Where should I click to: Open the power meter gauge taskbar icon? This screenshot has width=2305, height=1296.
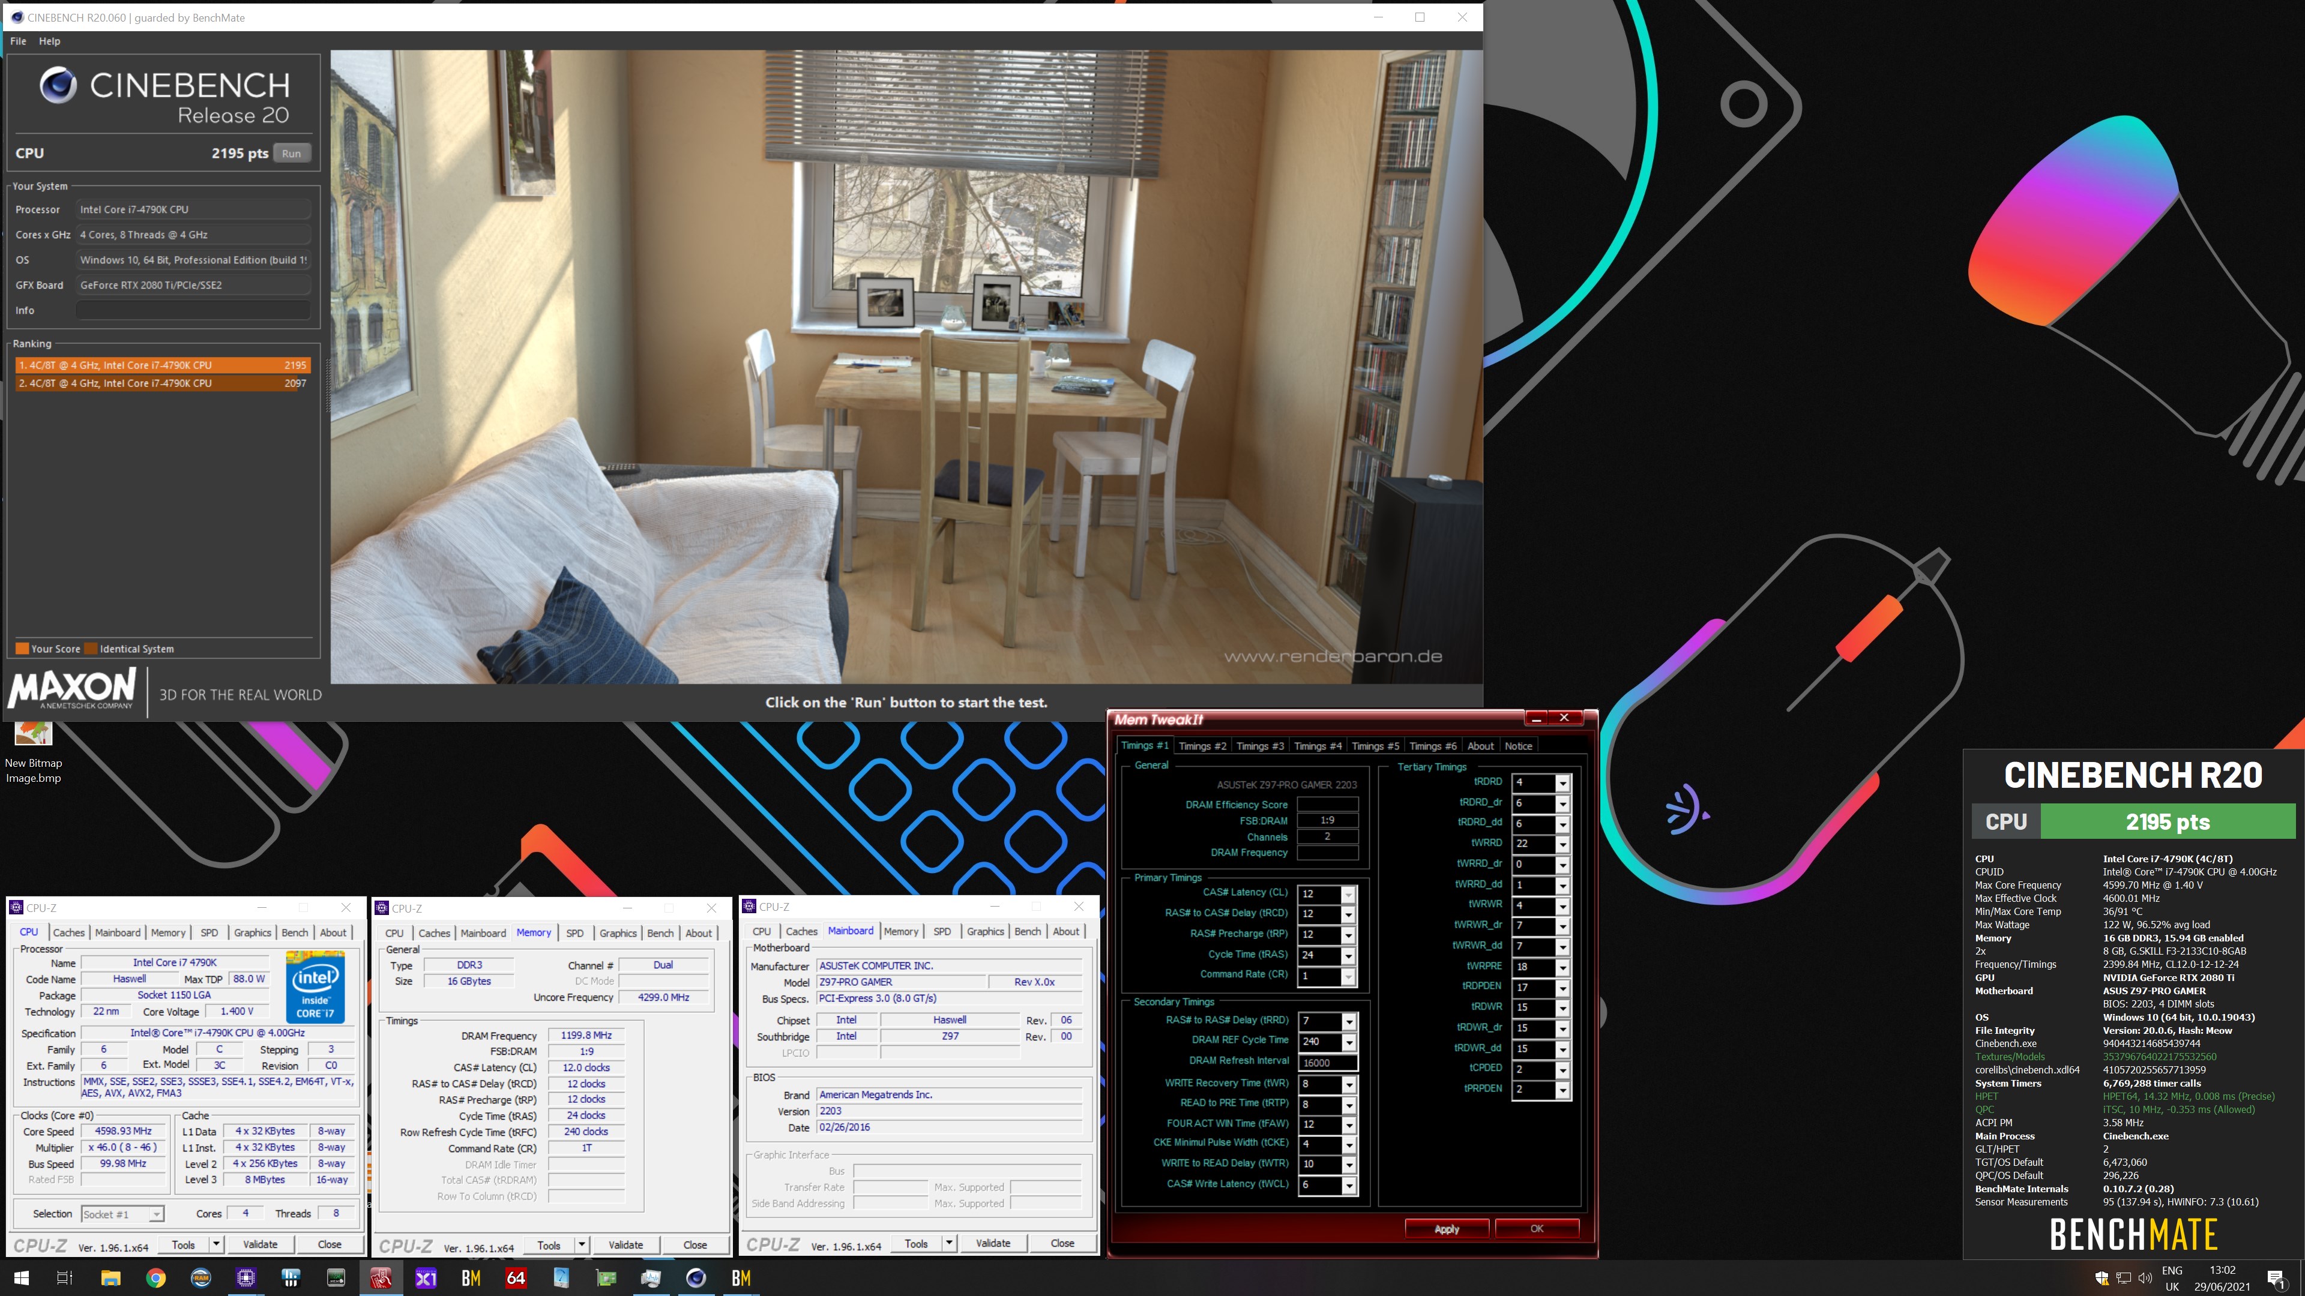(x=561, y=1278)
